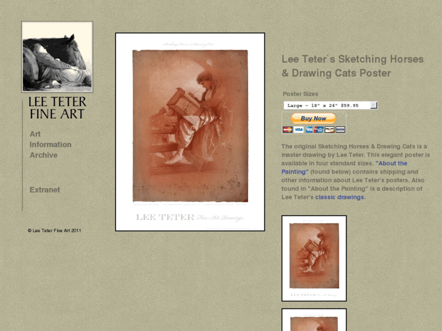Click the blue and red payment card icon

319,129
